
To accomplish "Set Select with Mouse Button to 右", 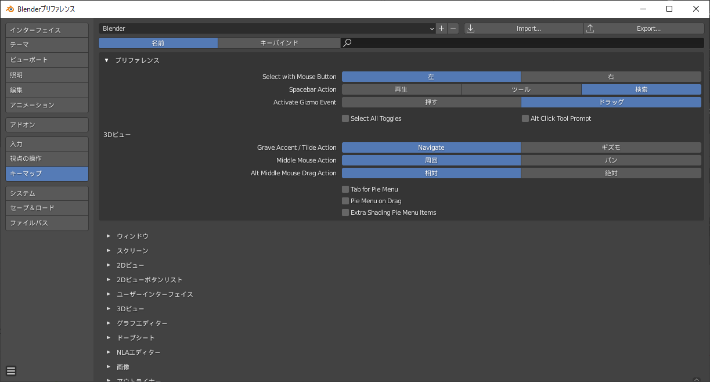I will click(611, 77).
